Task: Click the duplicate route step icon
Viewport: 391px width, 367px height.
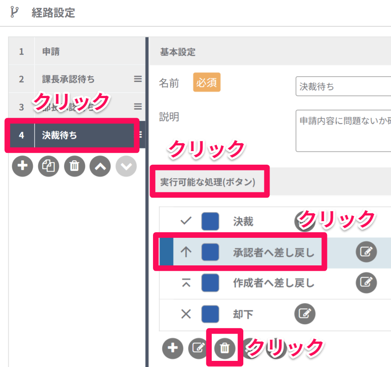Action: [48, 166]
